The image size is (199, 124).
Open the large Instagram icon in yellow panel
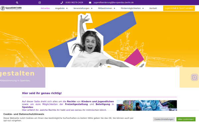[x=194, y=77]
